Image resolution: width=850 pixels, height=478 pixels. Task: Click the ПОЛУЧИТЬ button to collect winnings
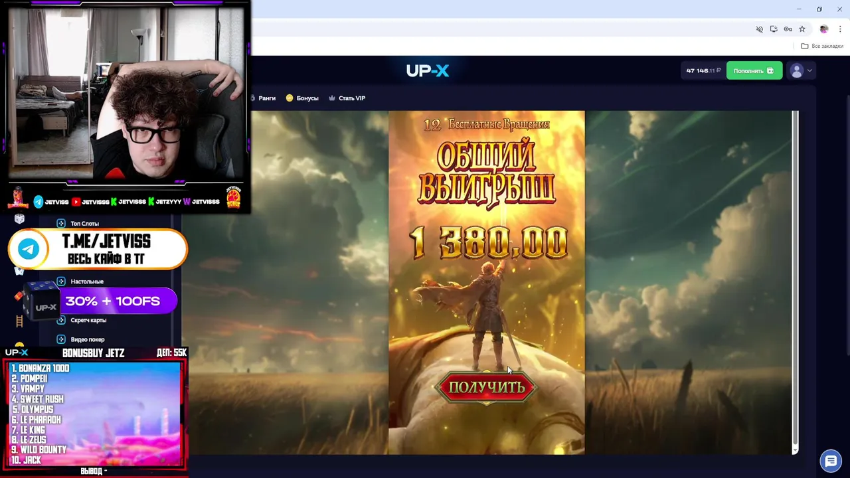[x=487, y=387]
